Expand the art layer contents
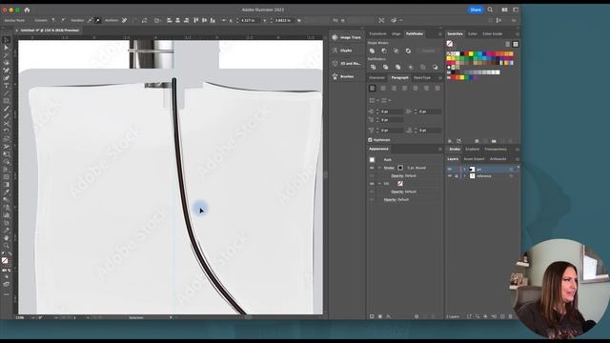The width and height of the screenshot is (610, 343). click(464, 170)
